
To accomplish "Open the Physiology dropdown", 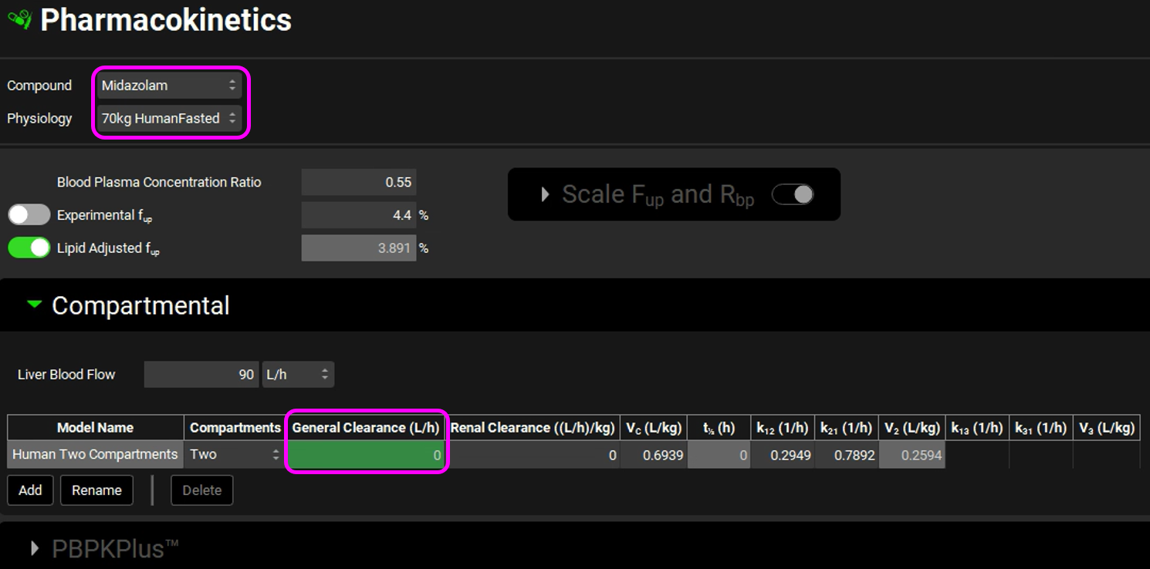I will point(169,119).
